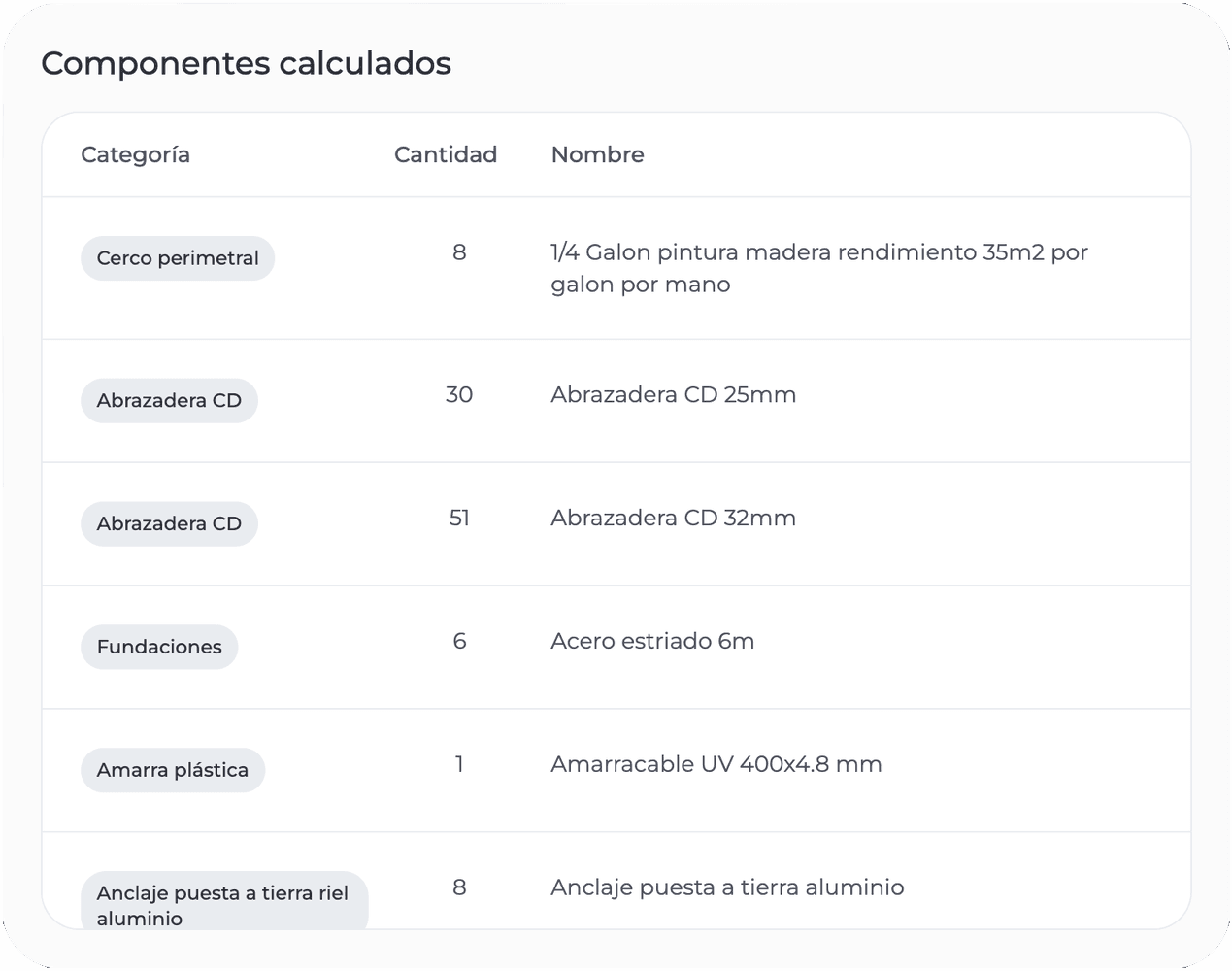Click the Anclaje puesta a tierra aluminio name

[x=727, y=887]
